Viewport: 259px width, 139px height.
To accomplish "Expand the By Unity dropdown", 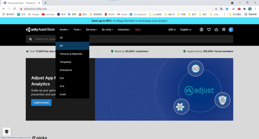I will coord(107,30).
